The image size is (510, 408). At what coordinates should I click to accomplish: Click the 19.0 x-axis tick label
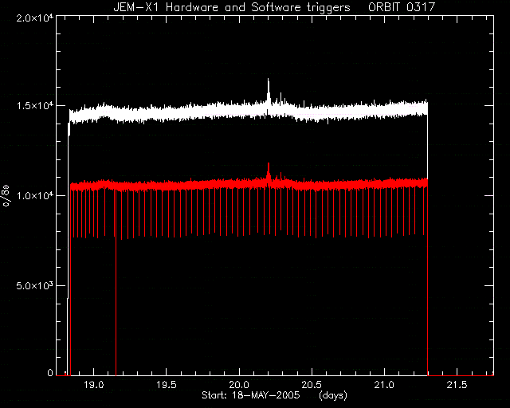click(x=94, y=385)
